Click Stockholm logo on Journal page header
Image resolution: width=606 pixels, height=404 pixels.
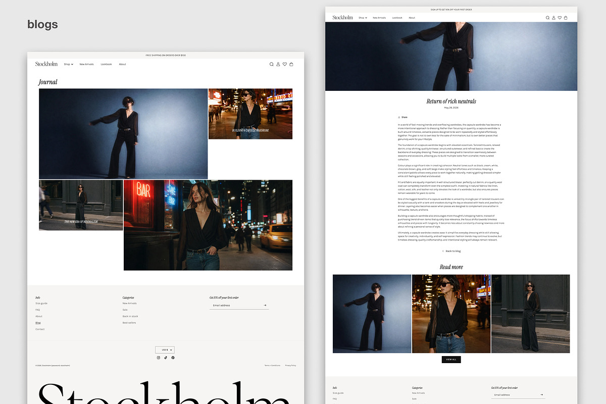(46, 64)
